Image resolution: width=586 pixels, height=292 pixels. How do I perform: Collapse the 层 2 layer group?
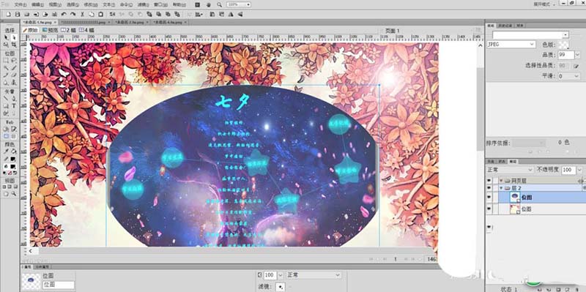coord(501,188)
